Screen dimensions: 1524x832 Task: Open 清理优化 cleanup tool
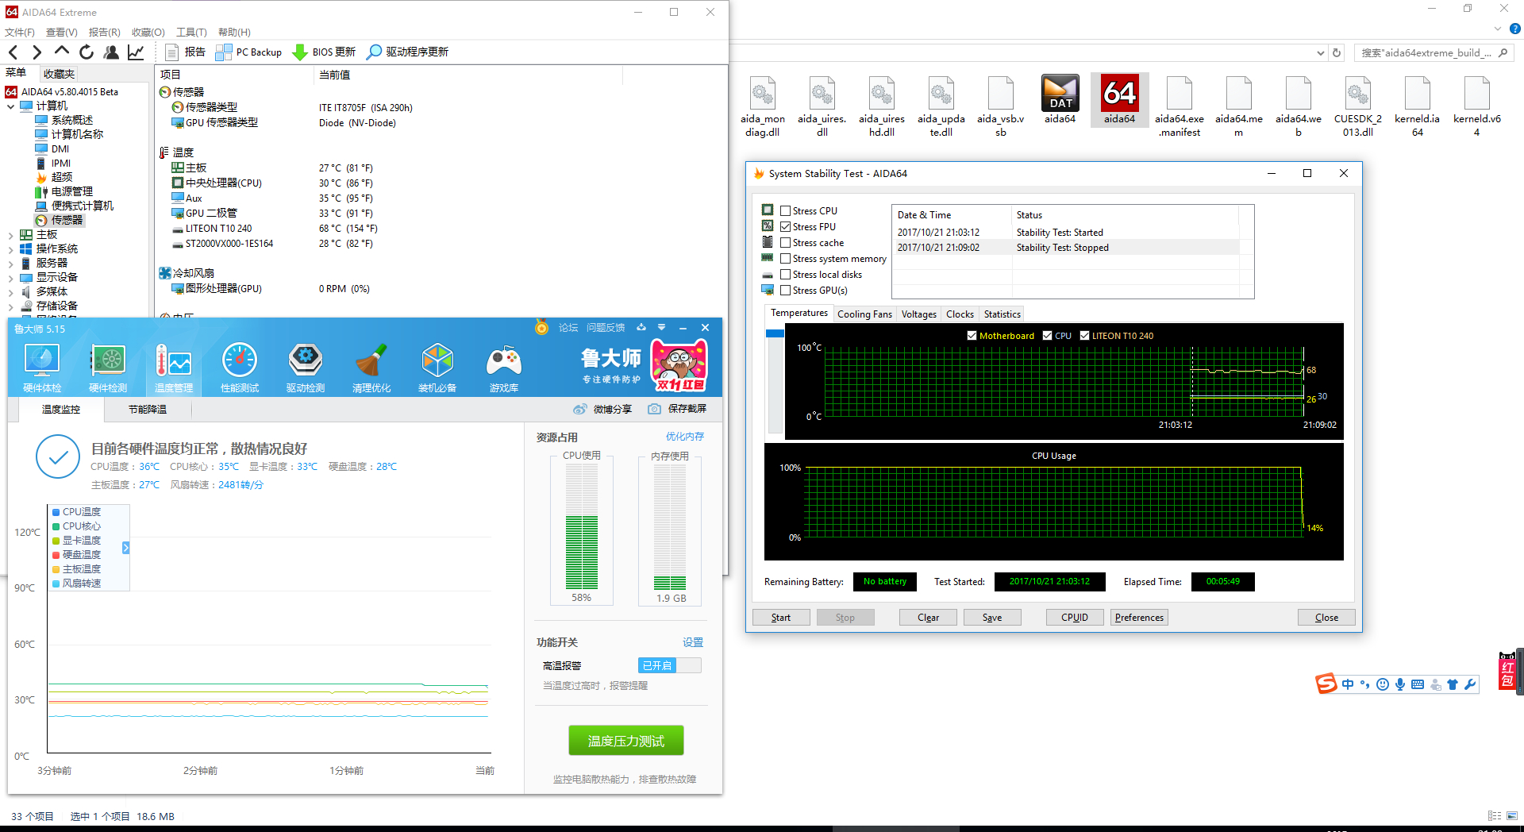(371, 368)
